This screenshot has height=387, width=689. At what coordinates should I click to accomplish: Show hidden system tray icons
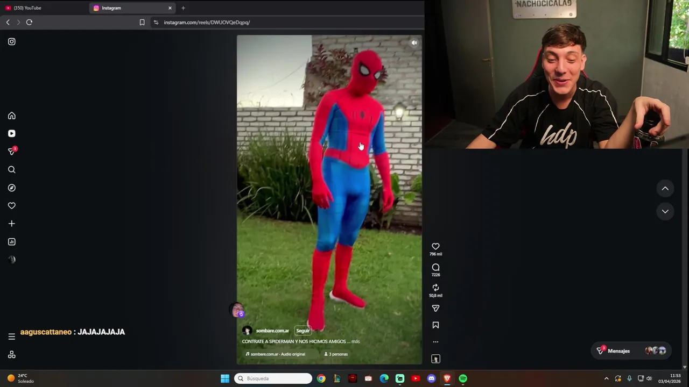(x=606, y=378)
